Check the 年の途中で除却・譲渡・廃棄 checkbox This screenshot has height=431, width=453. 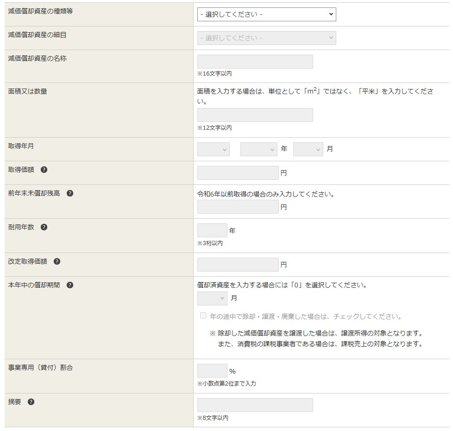point(203,316)
